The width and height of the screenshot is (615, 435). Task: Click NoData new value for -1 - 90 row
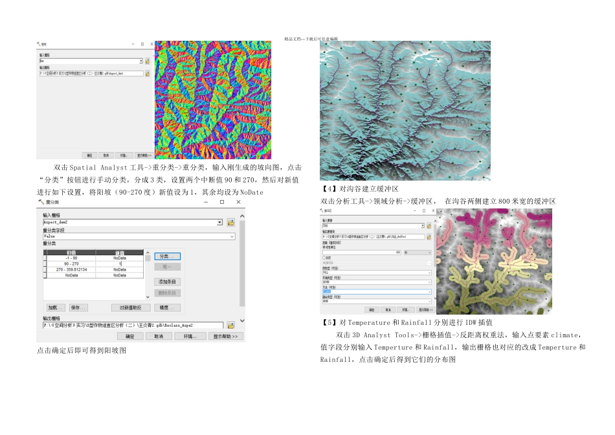click(x=120, y=258)
